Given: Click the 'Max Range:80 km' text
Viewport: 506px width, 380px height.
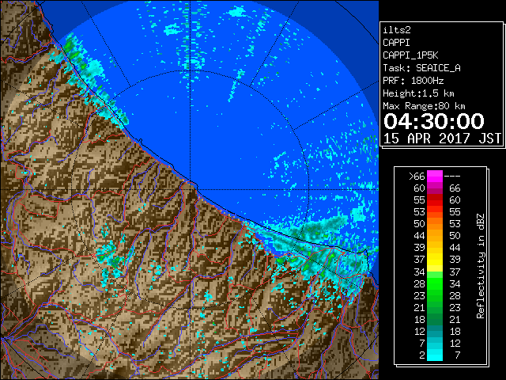Looking at the screenshot, I should pos(424,106).
